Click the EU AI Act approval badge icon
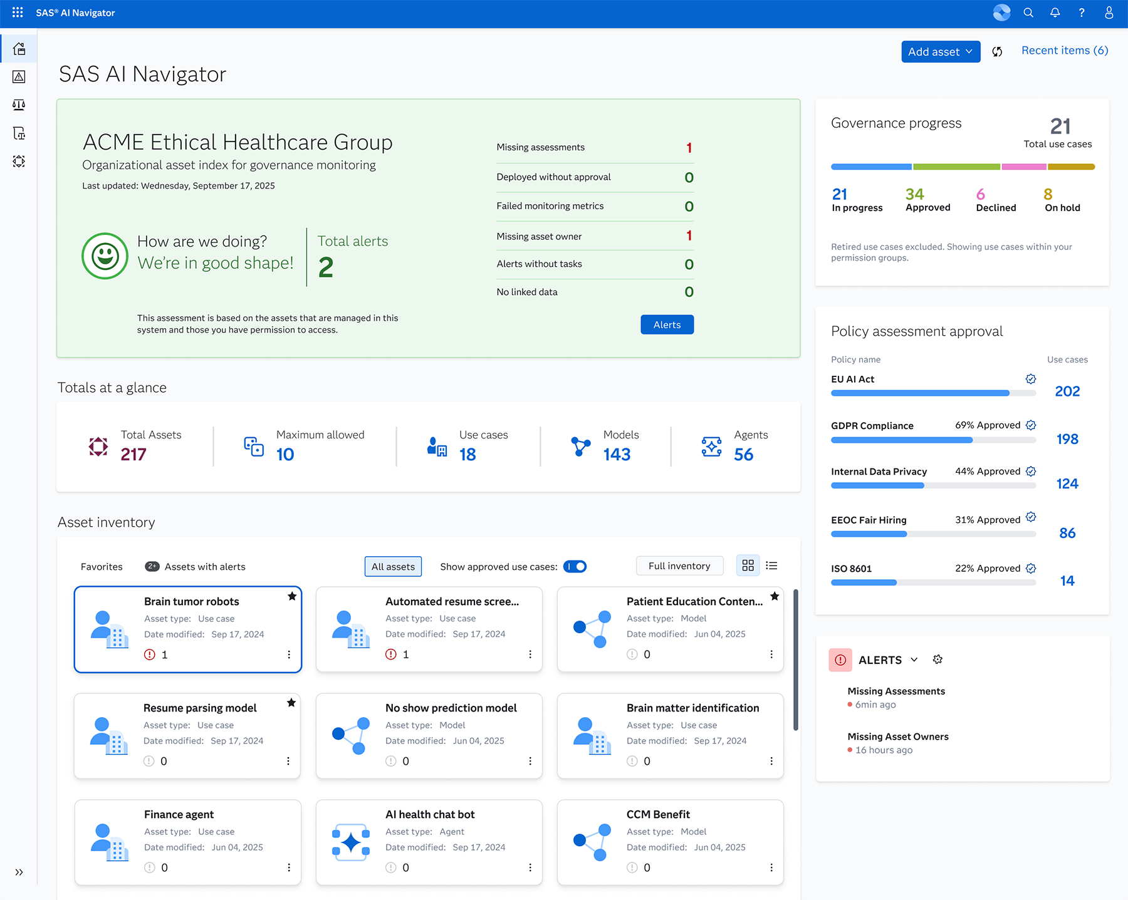Screen dimensions: 1128x900 [x=1031, y=379]
